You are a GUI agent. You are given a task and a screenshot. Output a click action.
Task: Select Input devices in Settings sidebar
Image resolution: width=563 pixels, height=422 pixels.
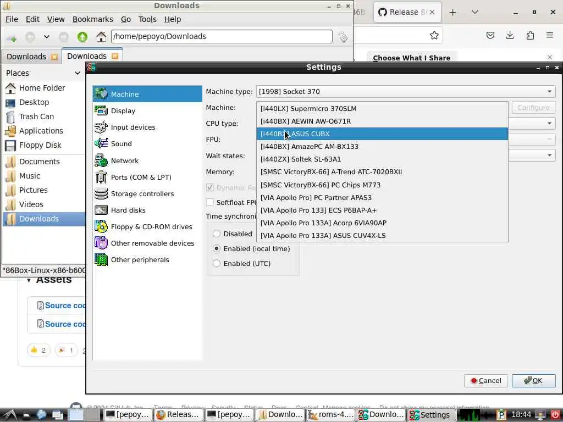(147, 127)
